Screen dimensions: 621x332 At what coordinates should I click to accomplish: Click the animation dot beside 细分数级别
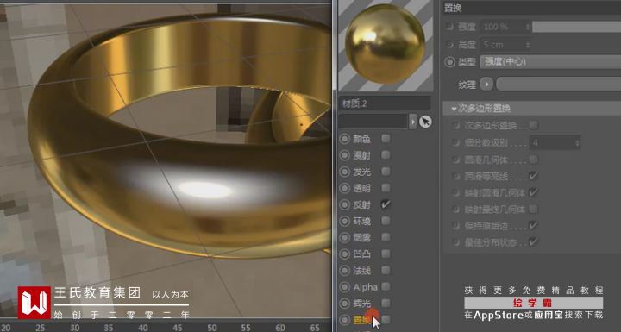click(x=456, y=142)
